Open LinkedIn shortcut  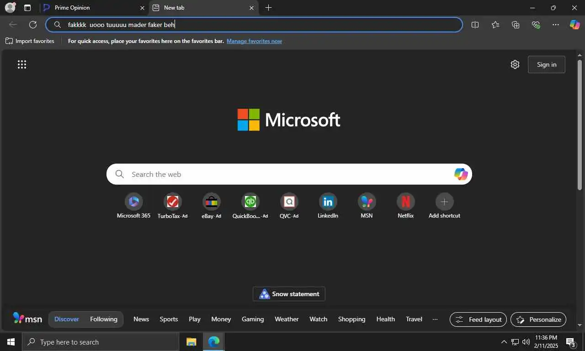328,206
